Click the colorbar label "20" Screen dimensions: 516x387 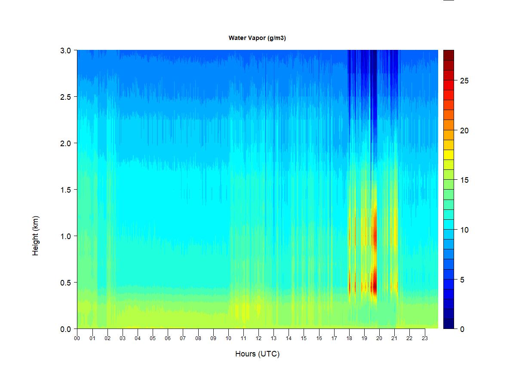click(x=464, y=131)
